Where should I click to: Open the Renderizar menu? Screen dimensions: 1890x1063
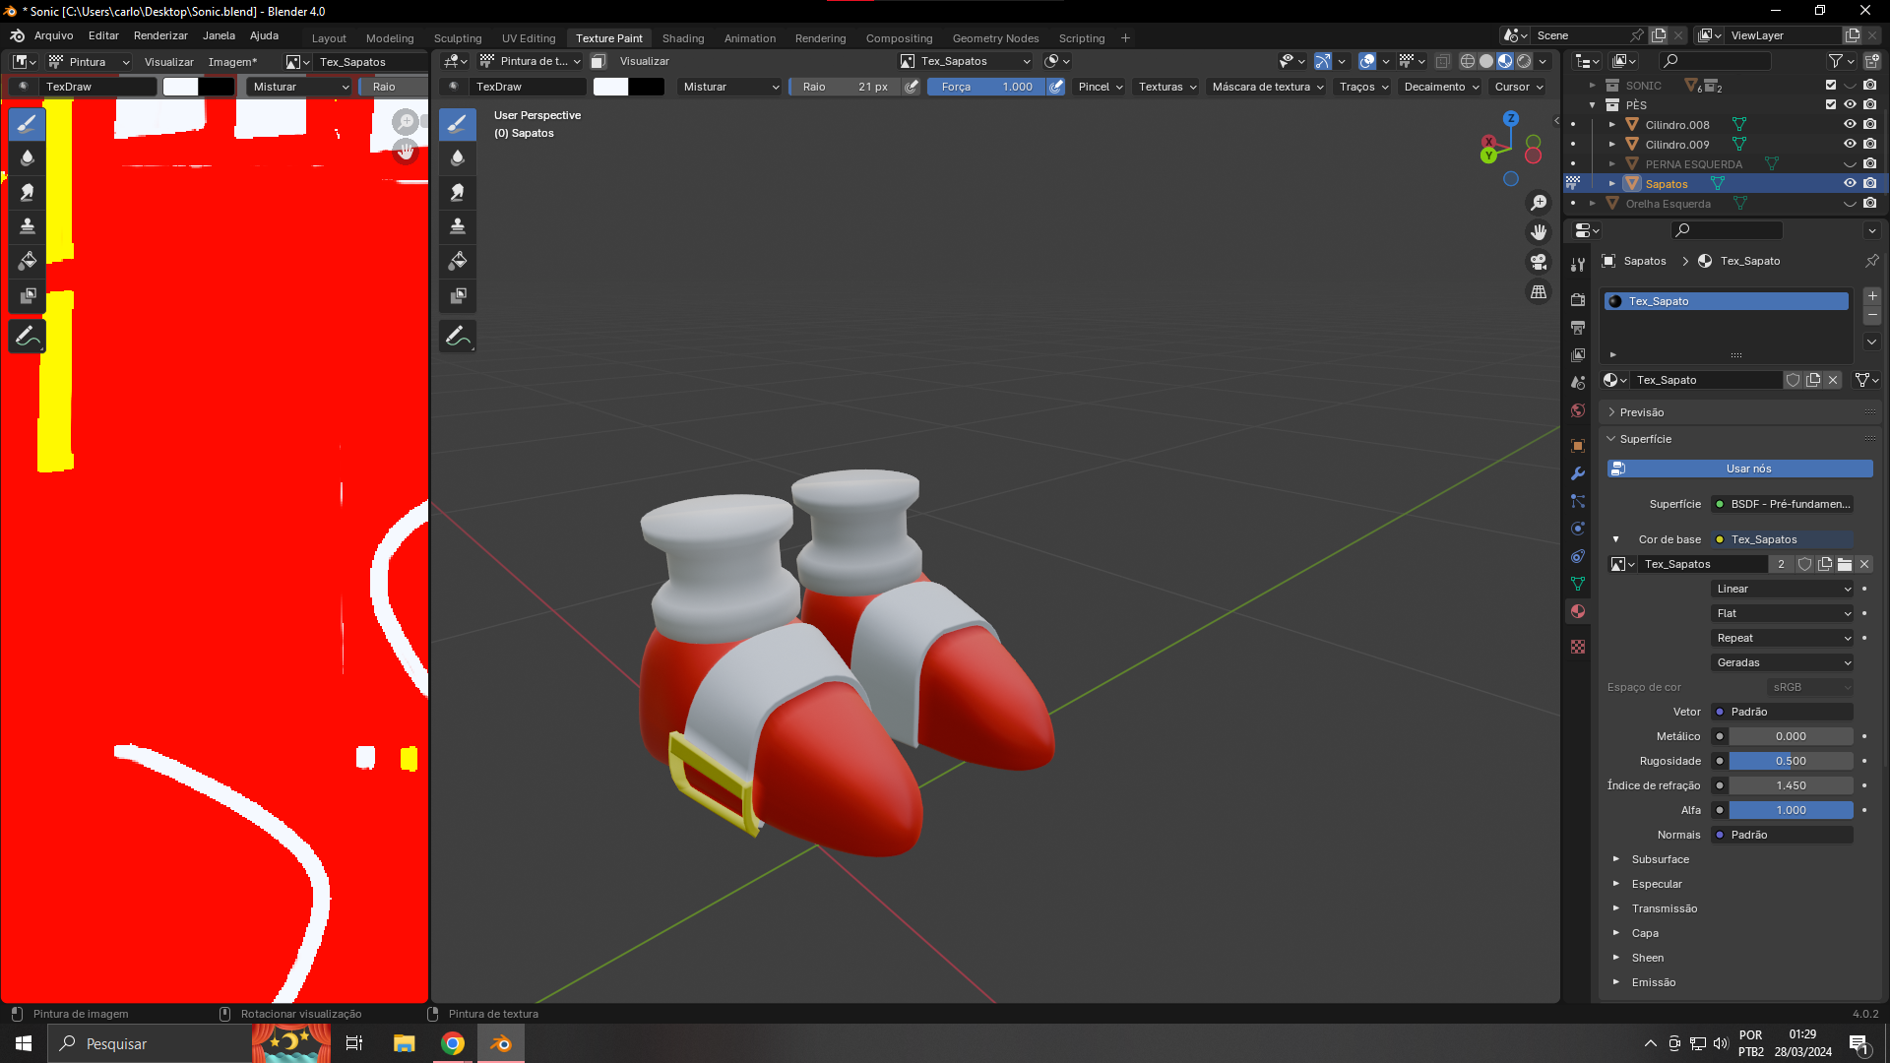tap(160, 35)
